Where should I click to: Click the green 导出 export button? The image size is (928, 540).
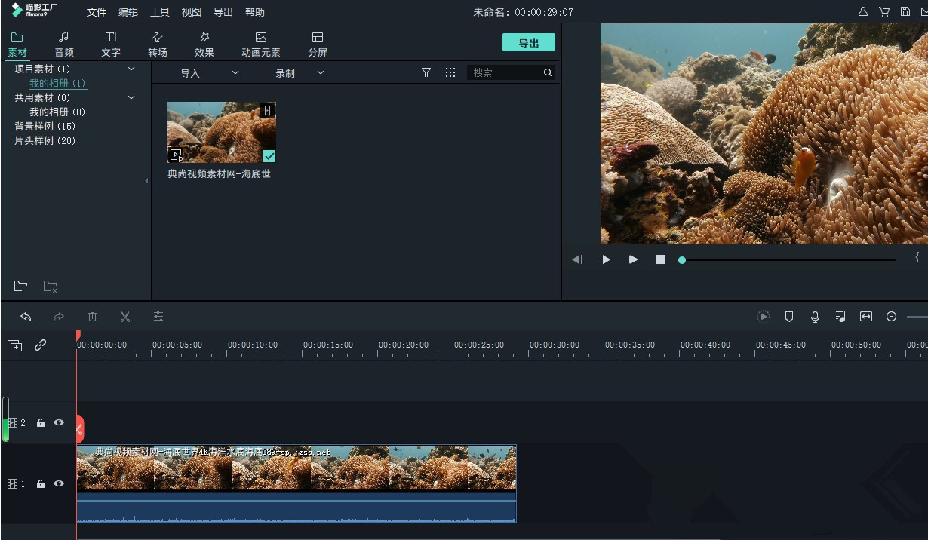pos(528,43)
